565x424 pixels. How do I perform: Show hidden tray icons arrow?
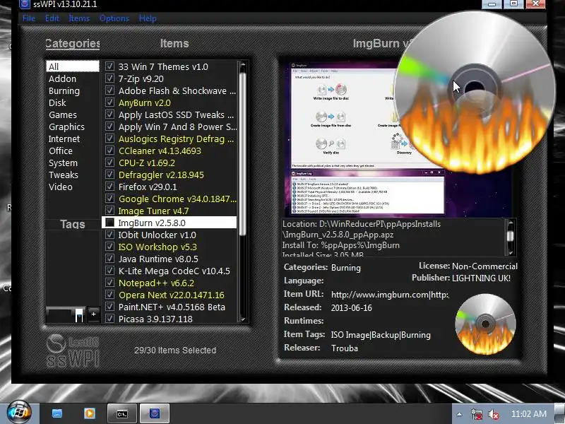pos(459,414)
